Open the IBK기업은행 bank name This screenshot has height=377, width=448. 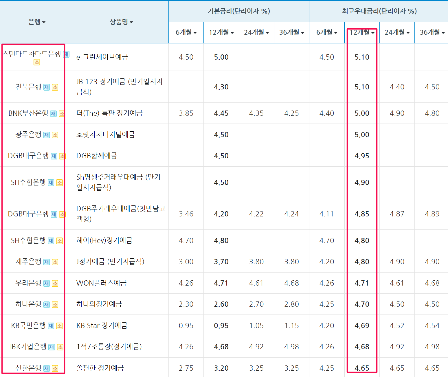pos(28,347)
